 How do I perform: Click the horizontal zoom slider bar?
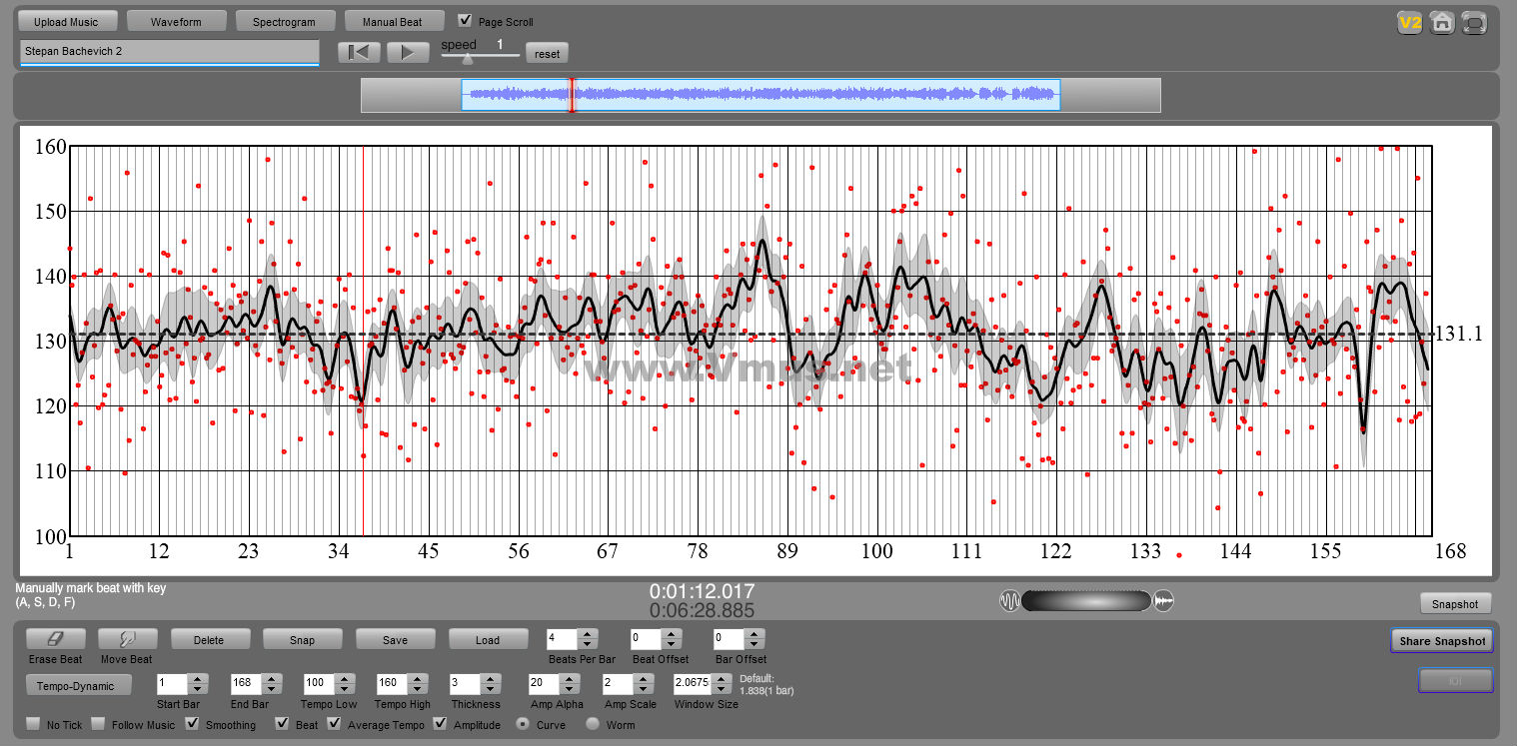coord(1086,601)
